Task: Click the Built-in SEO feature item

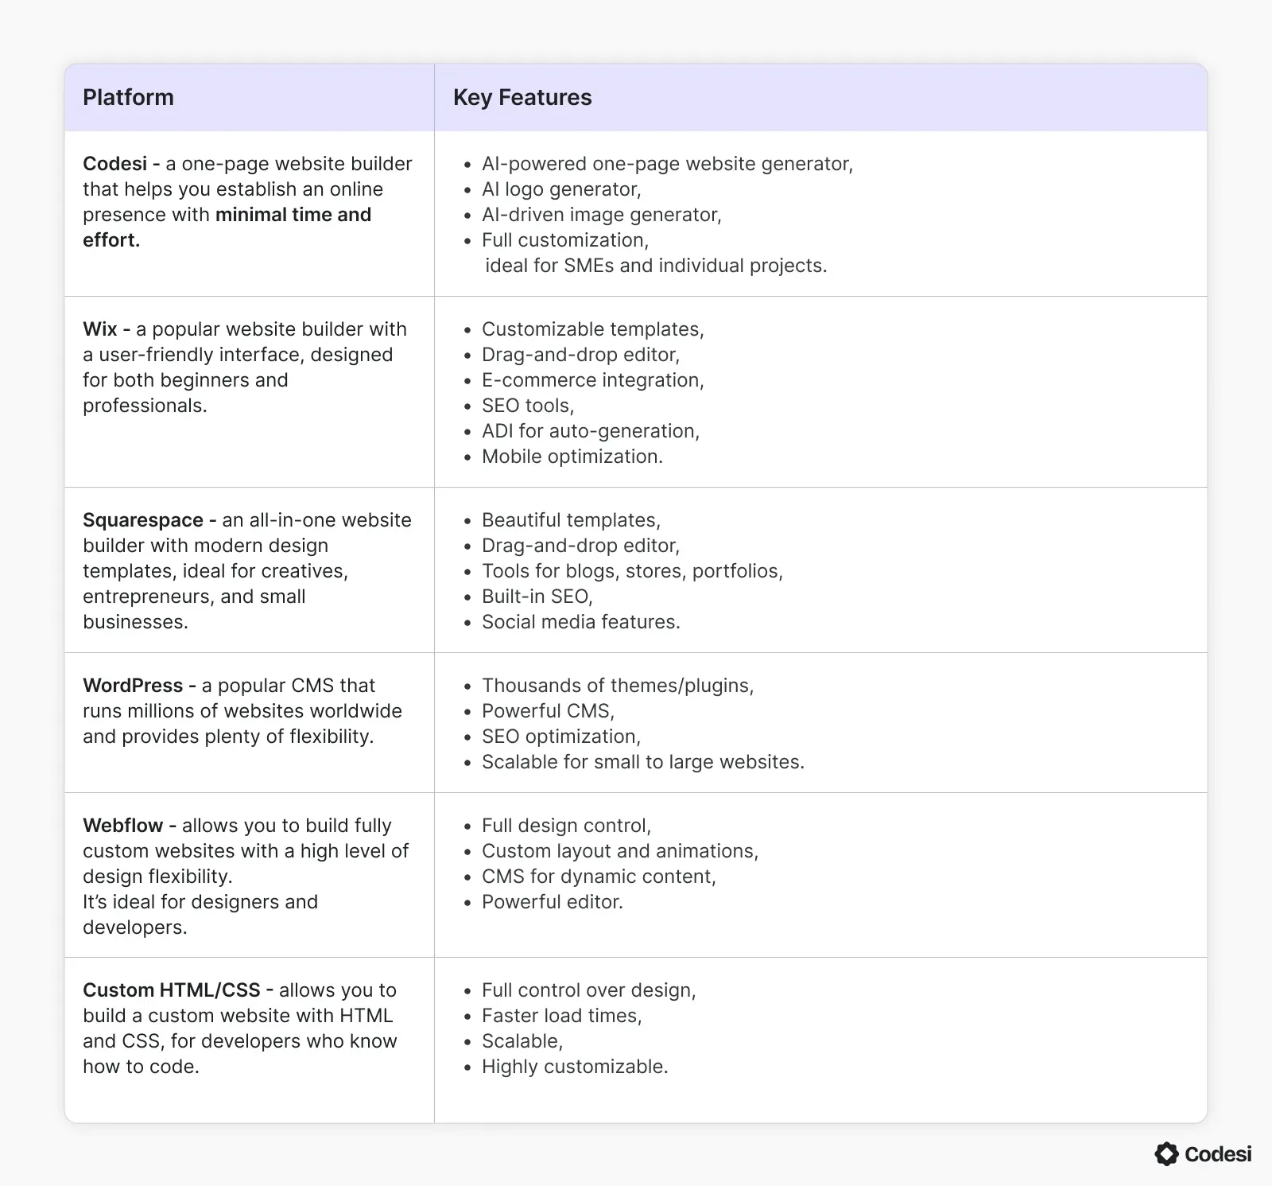Action: click(x=537, y=596)
